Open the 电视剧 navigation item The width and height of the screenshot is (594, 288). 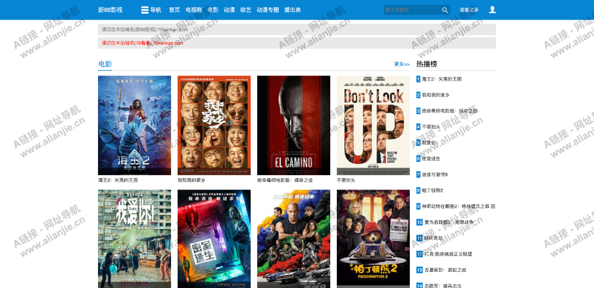tap(194, 10)
